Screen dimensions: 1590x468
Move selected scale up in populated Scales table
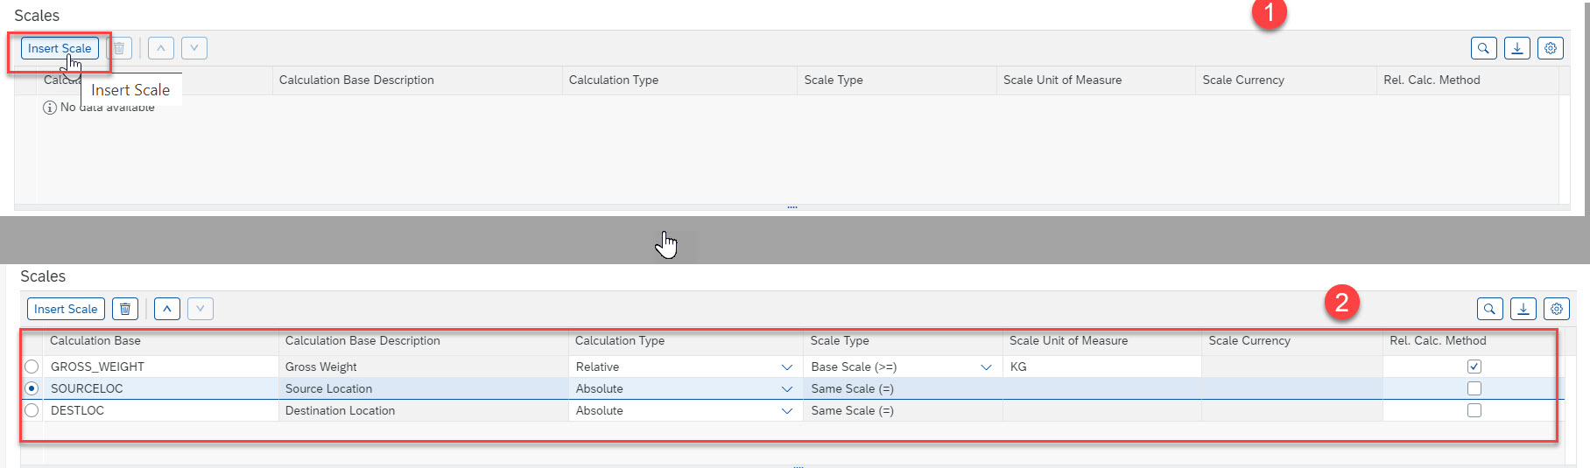[167, 309]
